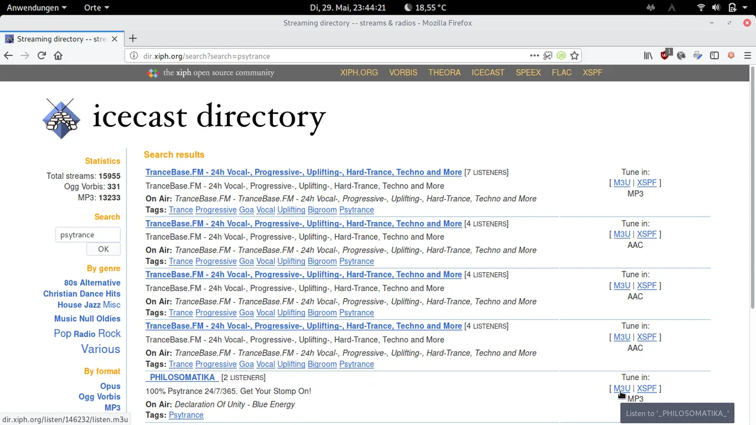Open page actions three-dot menu

(535, 55)
